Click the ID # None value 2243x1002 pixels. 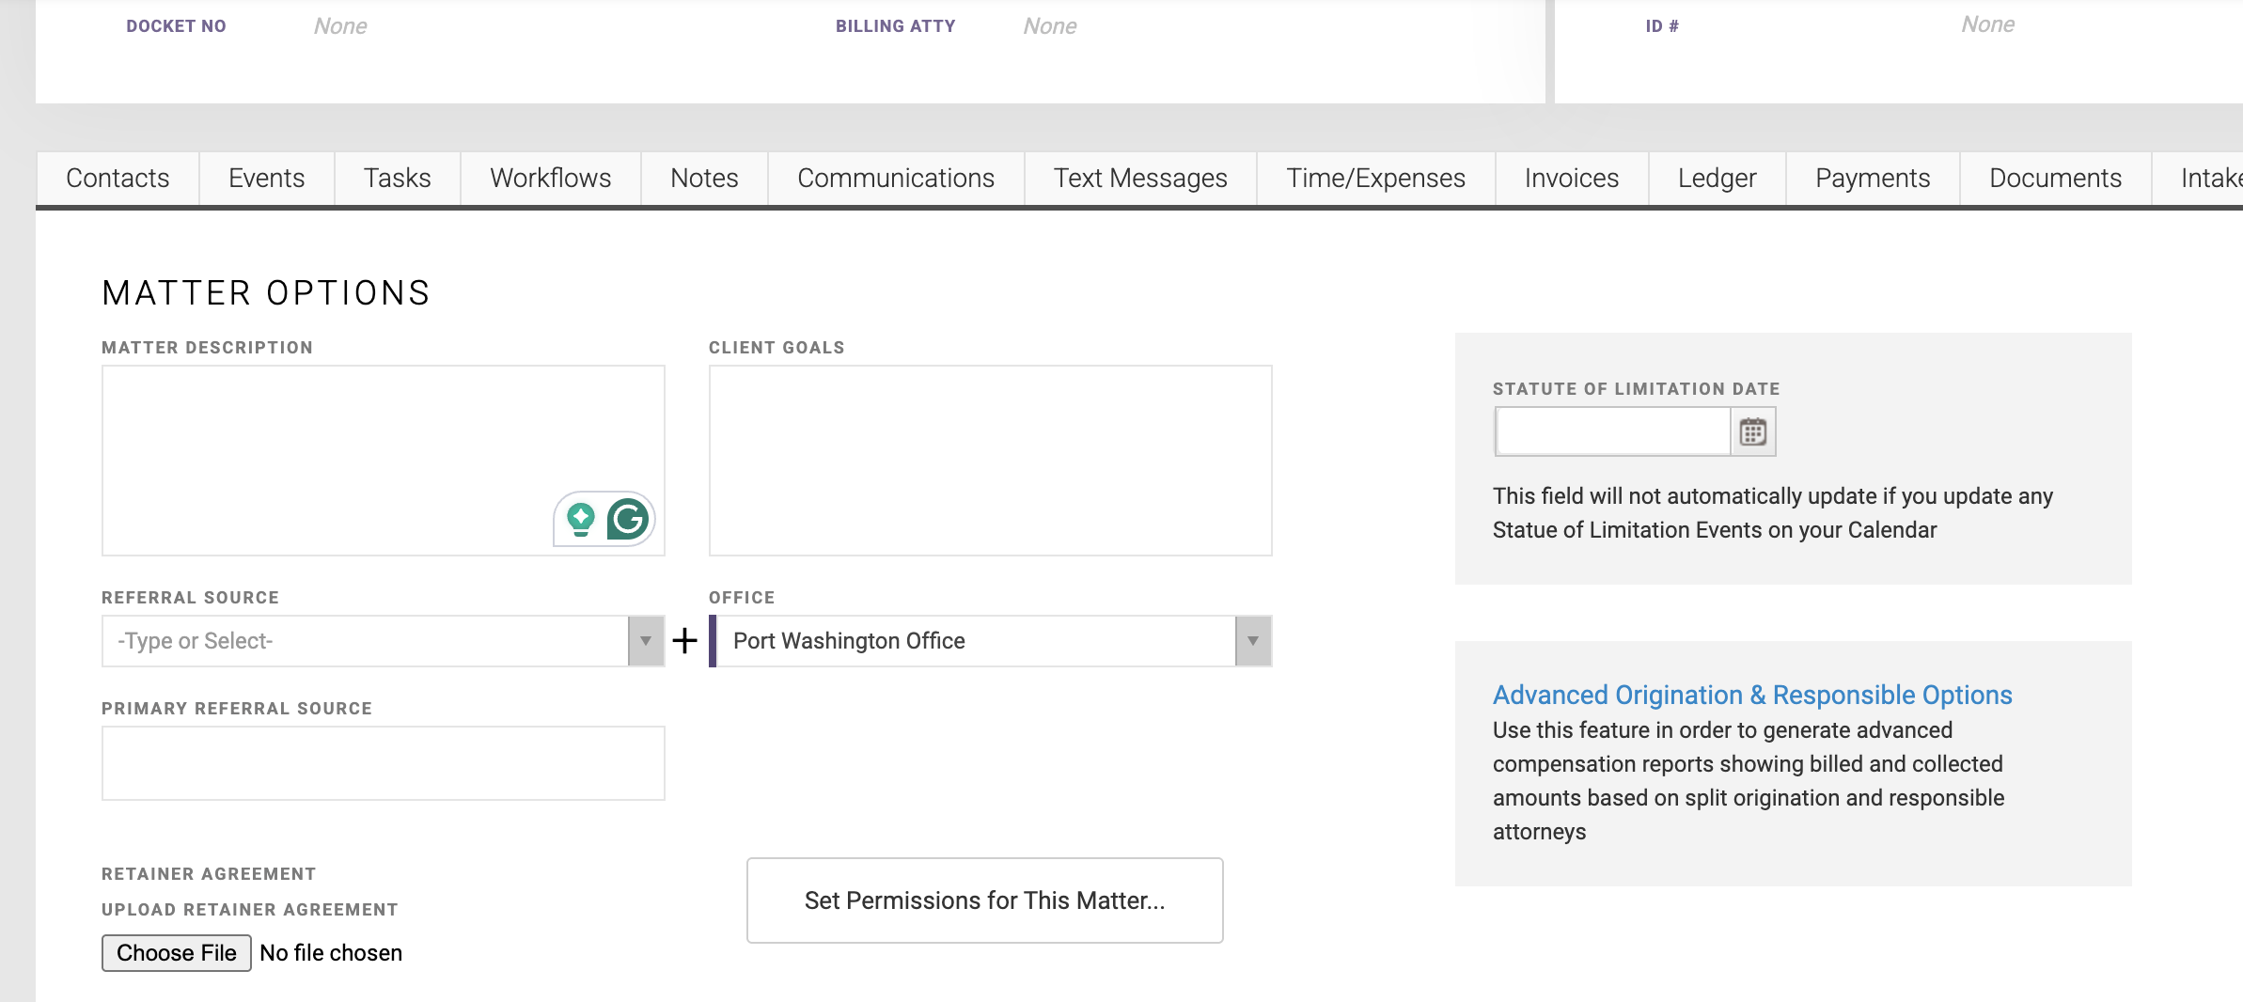[1987, 24]
